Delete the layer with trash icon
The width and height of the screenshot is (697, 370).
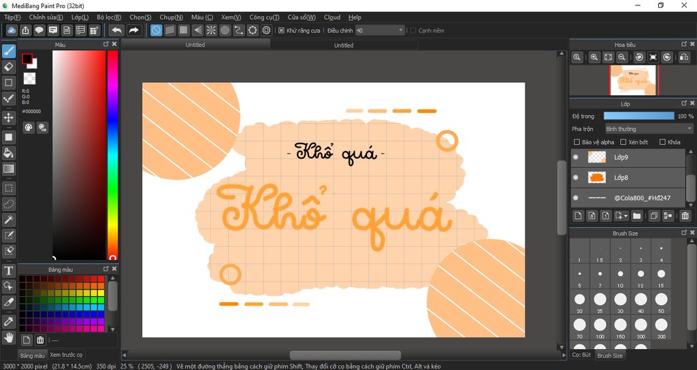(685, 216)
